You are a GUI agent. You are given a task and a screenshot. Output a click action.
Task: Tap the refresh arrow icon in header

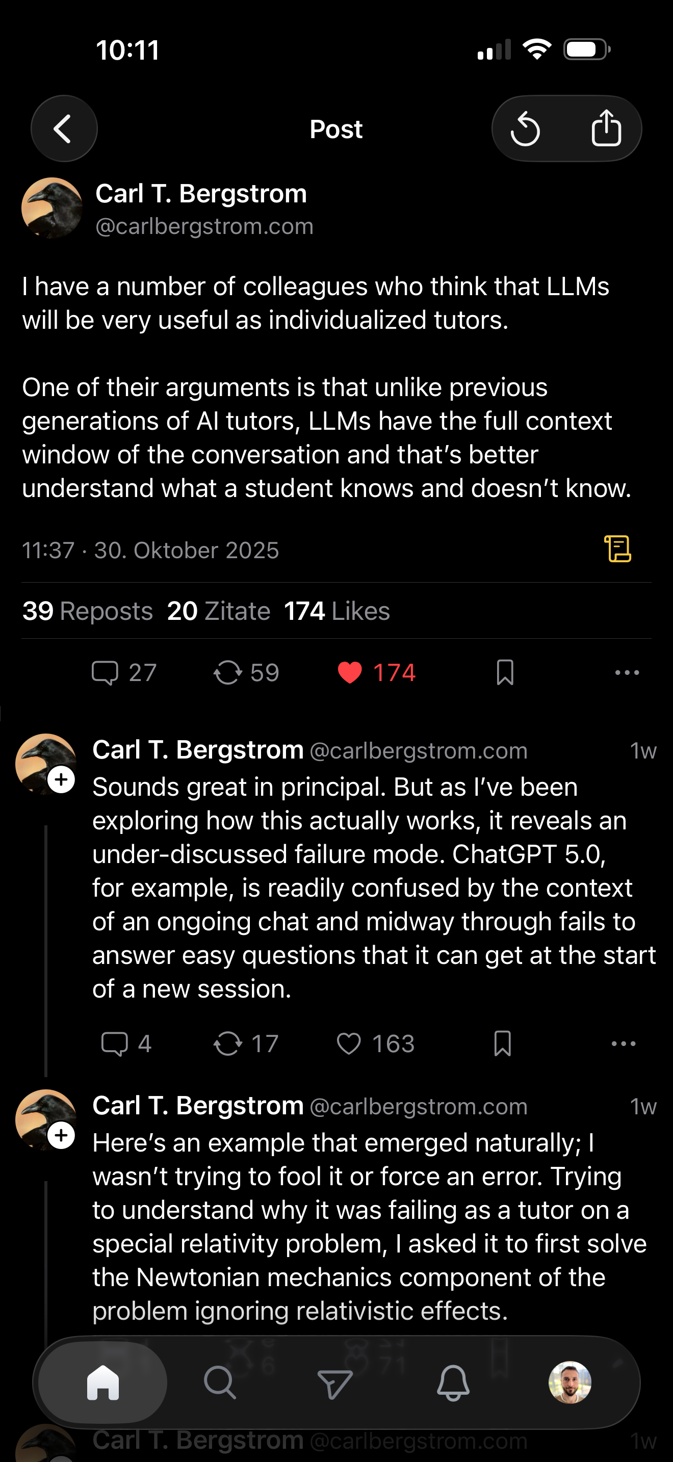pos(526,129)
